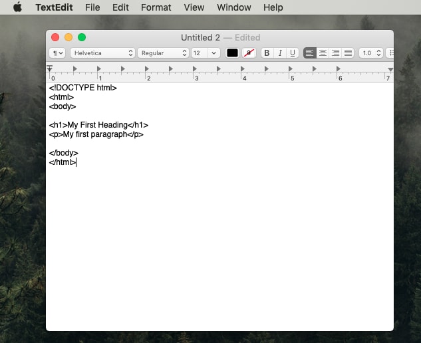Click the font size field showing 12
421x343 pixels.
[x=200, y=53]
